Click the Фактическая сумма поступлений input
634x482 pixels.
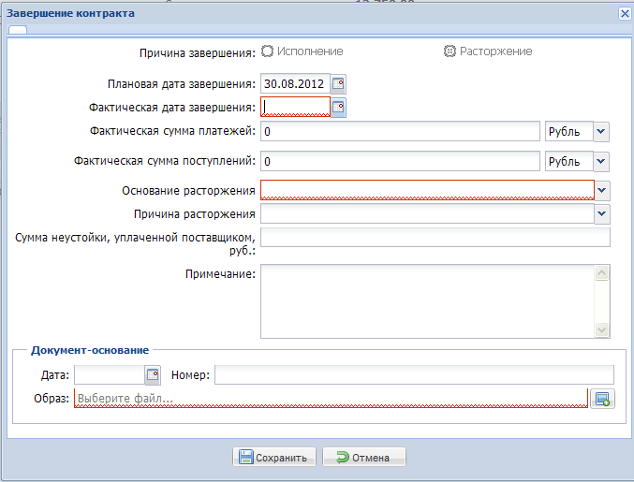[x=400, y=161]
